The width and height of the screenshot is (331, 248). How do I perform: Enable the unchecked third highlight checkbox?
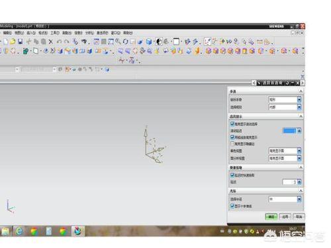[x=232, y=144]
